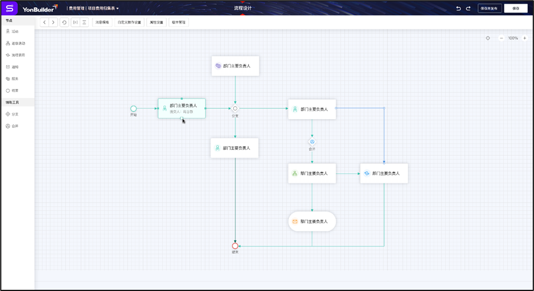Image resolution: width=534 pixels, height=291 pixels.
Task: Select the node directly below the 分支 gateway
Action: [235, 148]
